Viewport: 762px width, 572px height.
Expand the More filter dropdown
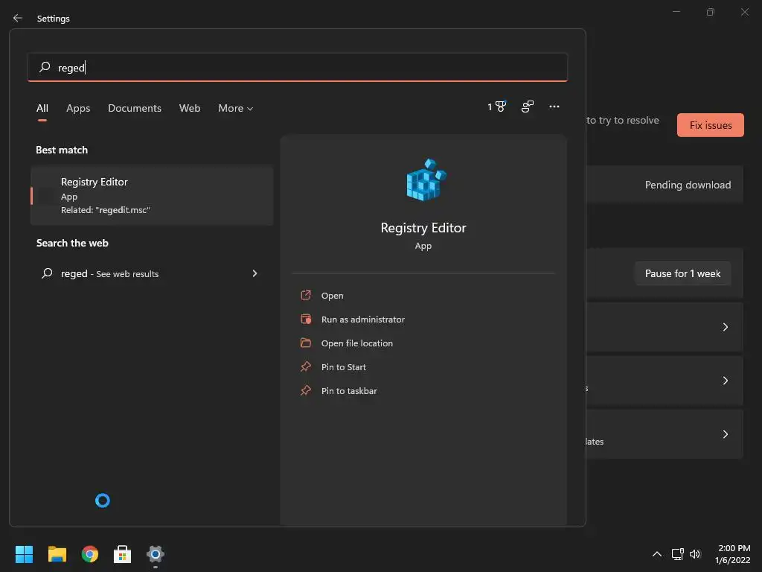pos(236,108)
